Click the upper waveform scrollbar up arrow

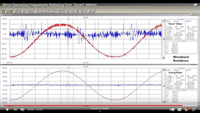pyautogui.click(x=163, y=20)
